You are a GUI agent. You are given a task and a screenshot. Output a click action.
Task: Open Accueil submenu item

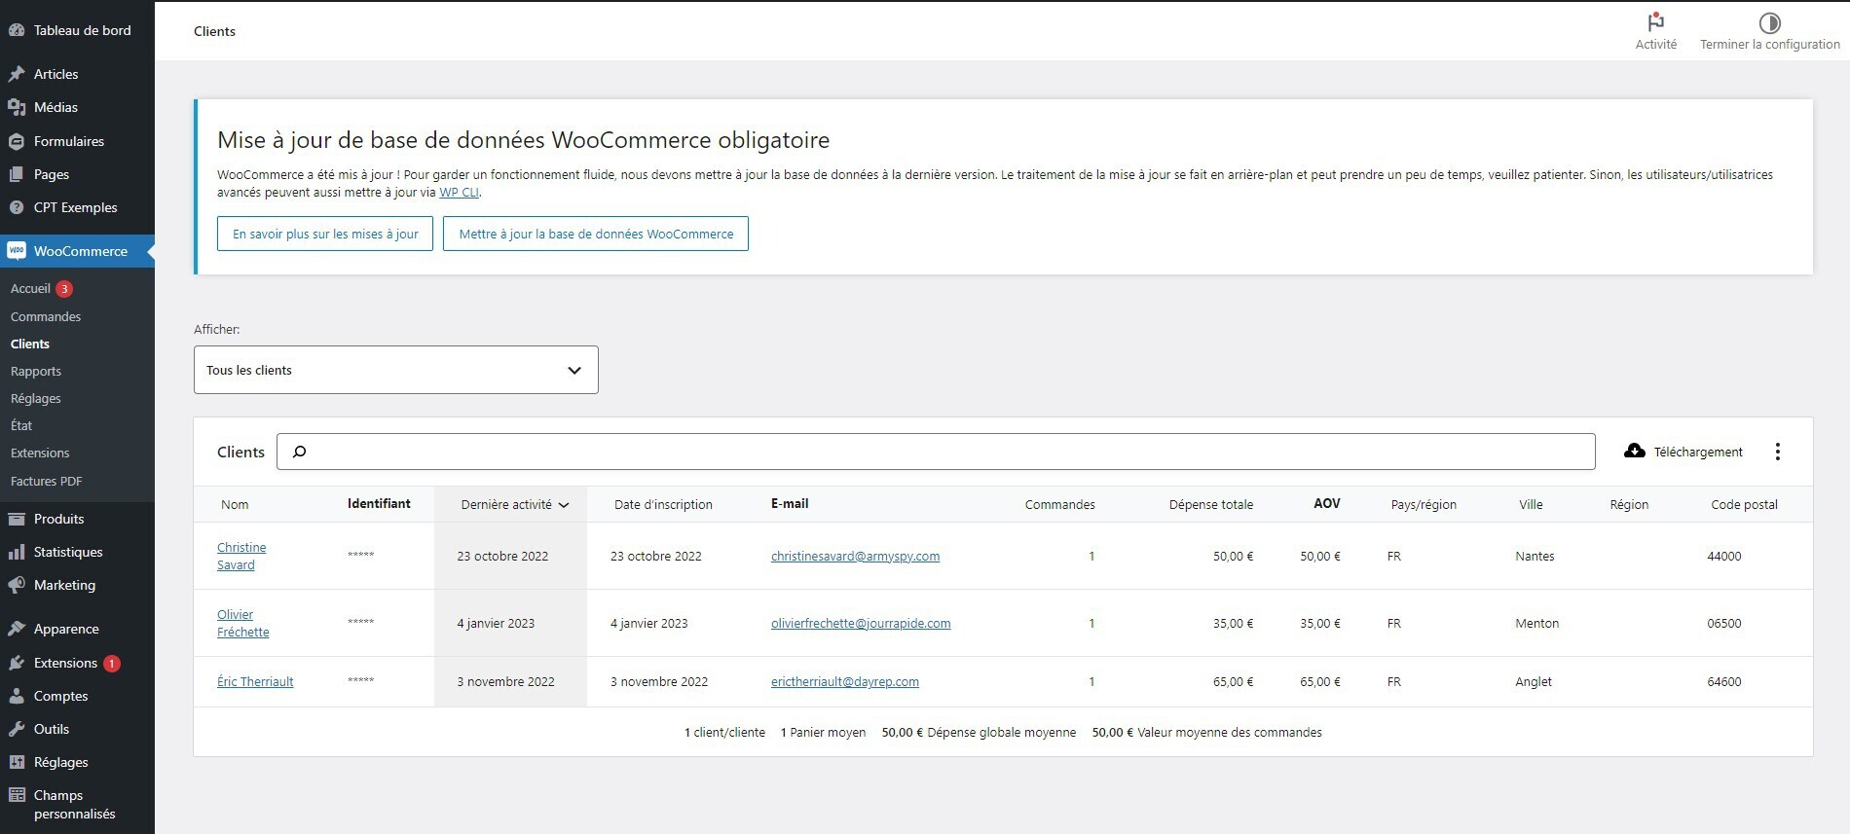(30, 288)
